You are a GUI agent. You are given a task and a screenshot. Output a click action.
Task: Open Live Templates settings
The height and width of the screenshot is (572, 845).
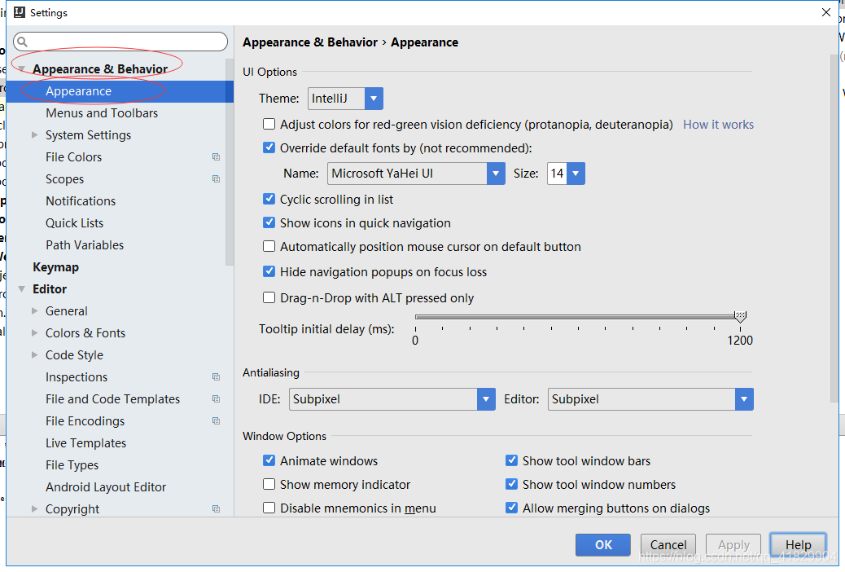click(85, 443)
